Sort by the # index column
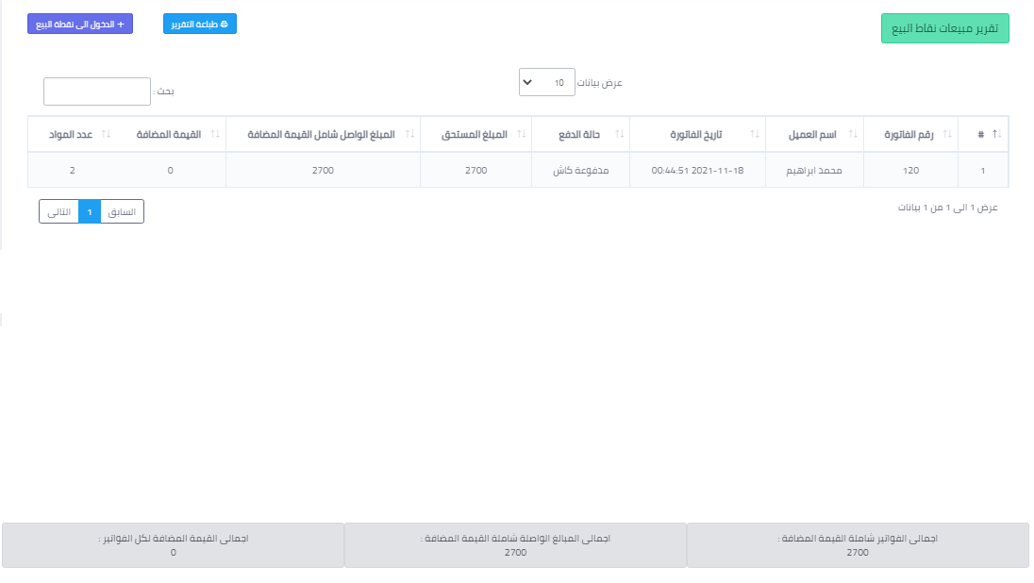Image resolution: width=1034 pixels, height=583 pixels. click(x=996, y=135)
